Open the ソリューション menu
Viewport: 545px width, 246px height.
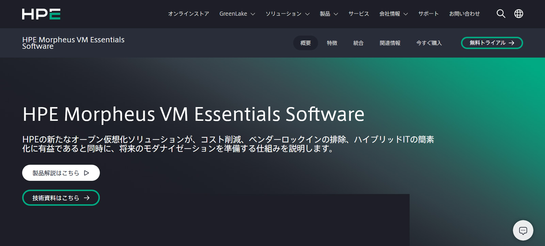coord(287,14)
